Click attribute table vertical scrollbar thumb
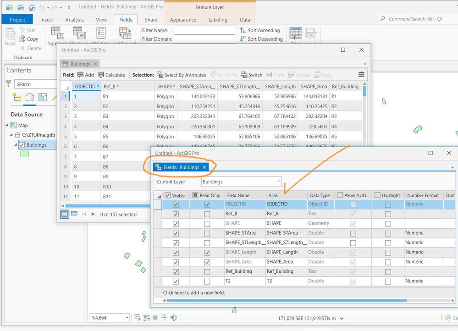The height and width of the screenshot is (331, 458). coord(364,91)
